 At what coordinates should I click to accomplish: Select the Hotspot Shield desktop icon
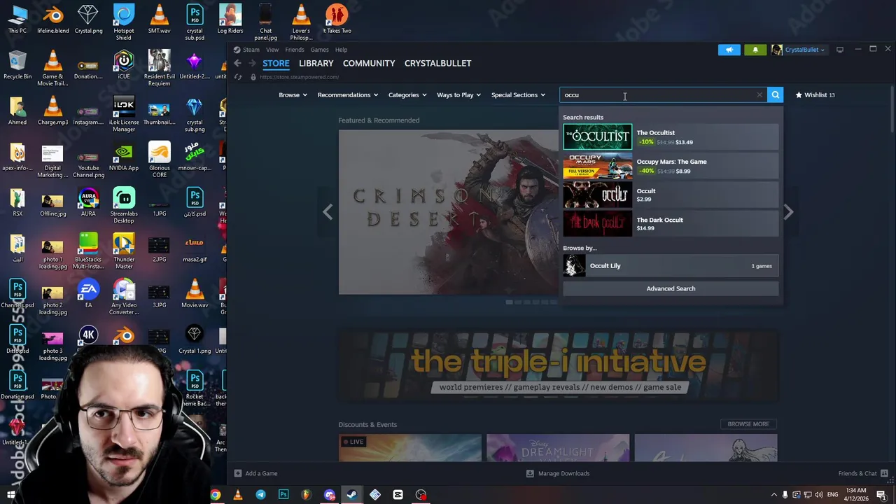tap(124, 22)
